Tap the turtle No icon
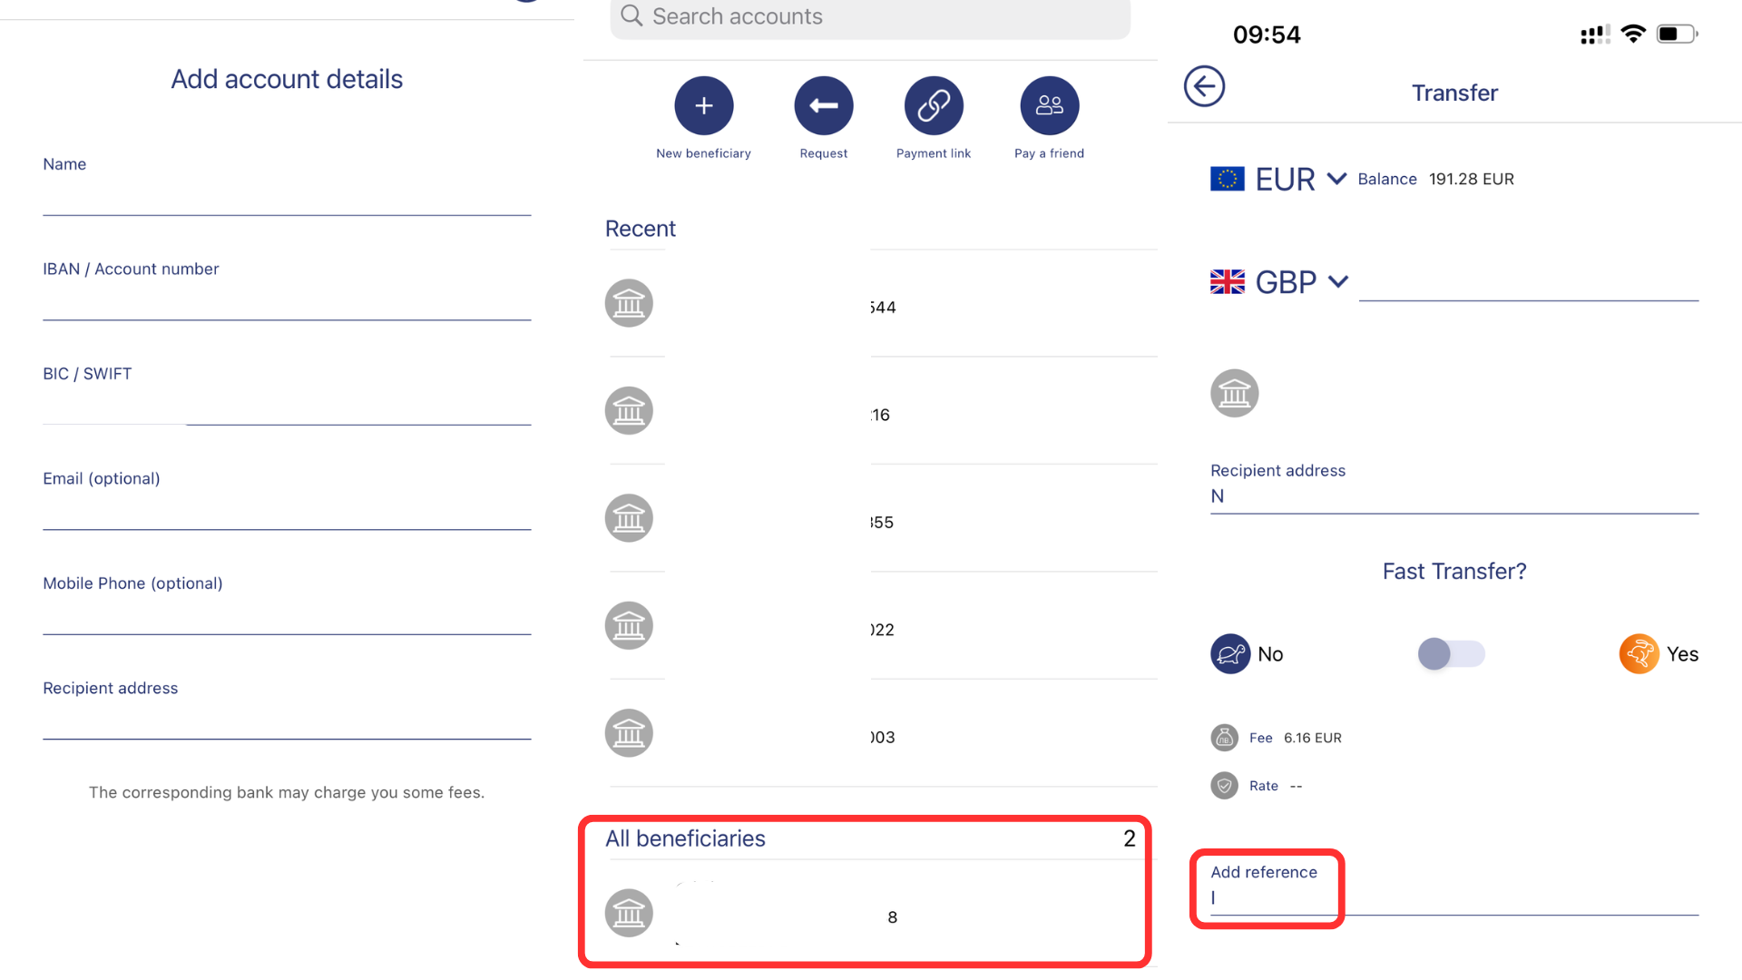This screenshot has height=980, width=1742. tap(1230, 653)
